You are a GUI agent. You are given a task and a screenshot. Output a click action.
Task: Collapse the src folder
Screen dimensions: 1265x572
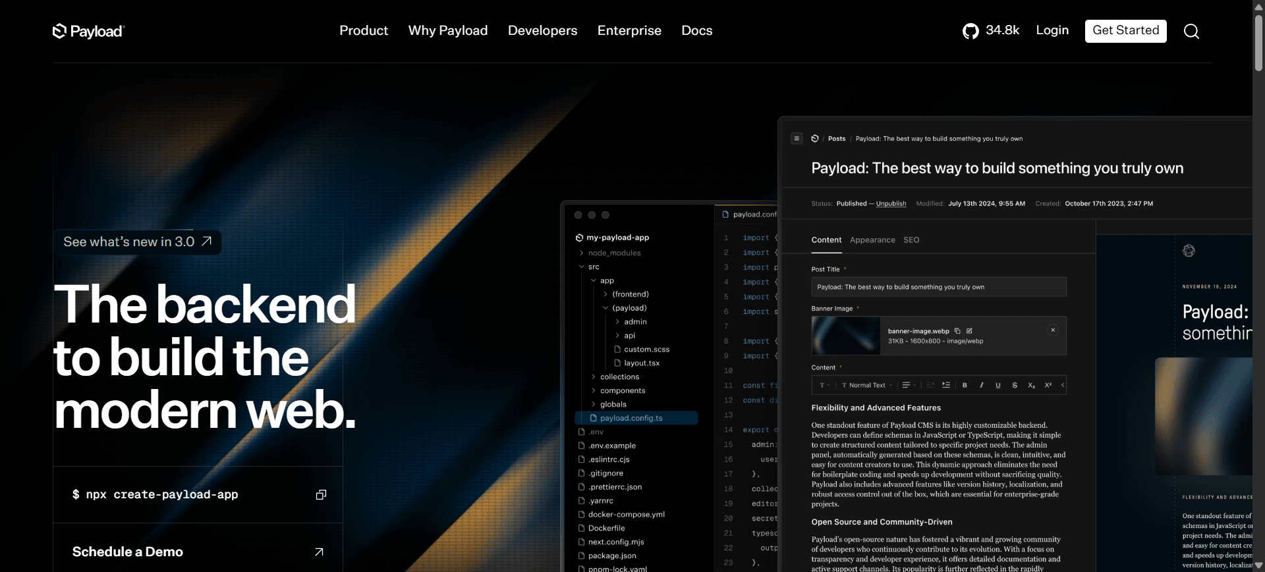[x=581, y=267]
